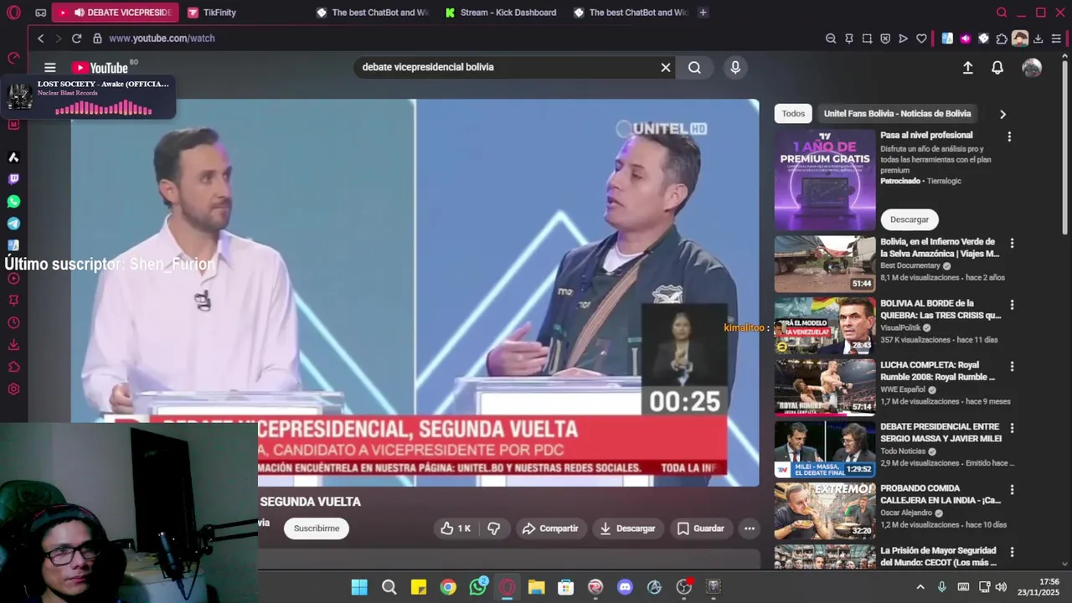Show hidden system tray icons
Image resolution: width=1072 pixels, height=603 pixels.
[x=920, y=587]
